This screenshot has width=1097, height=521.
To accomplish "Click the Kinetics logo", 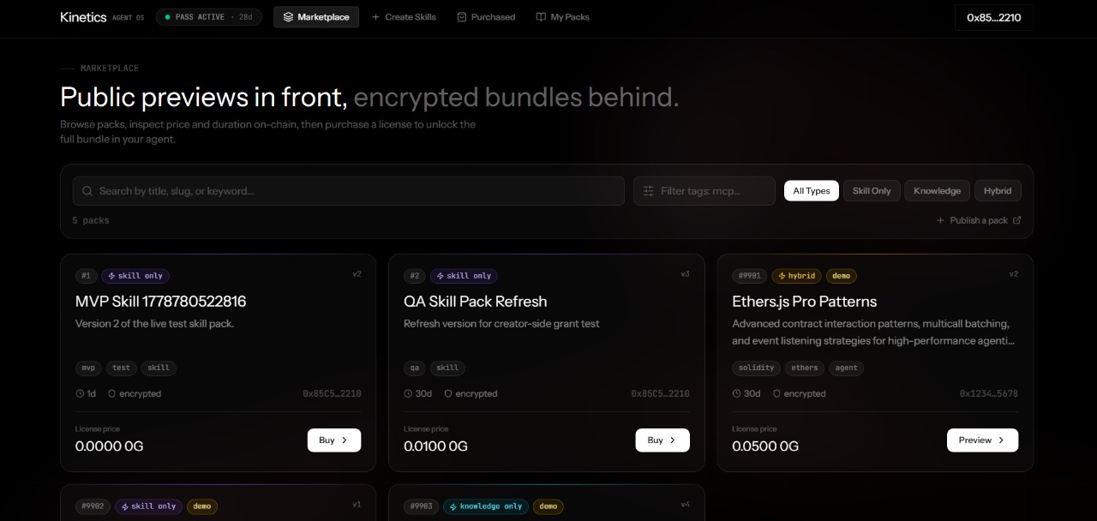I will [x=83, y=17].
